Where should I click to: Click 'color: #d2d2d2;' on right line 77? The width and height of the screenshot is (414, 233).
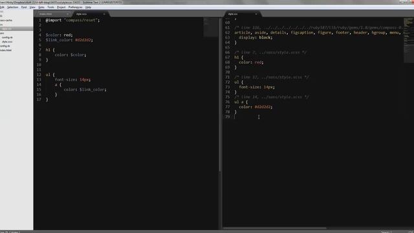256,107
